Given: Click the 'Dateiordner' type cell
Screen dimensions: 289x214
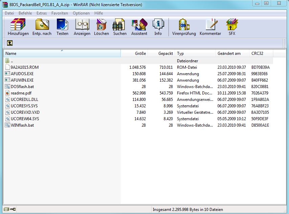Looking at the screenshot, I should [187, 61].
